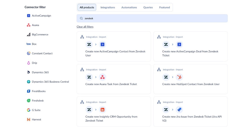Filter by FreshBooks connector label
Image resolution: width=231 pixels, height=127 pixels.
click(39, 91)
